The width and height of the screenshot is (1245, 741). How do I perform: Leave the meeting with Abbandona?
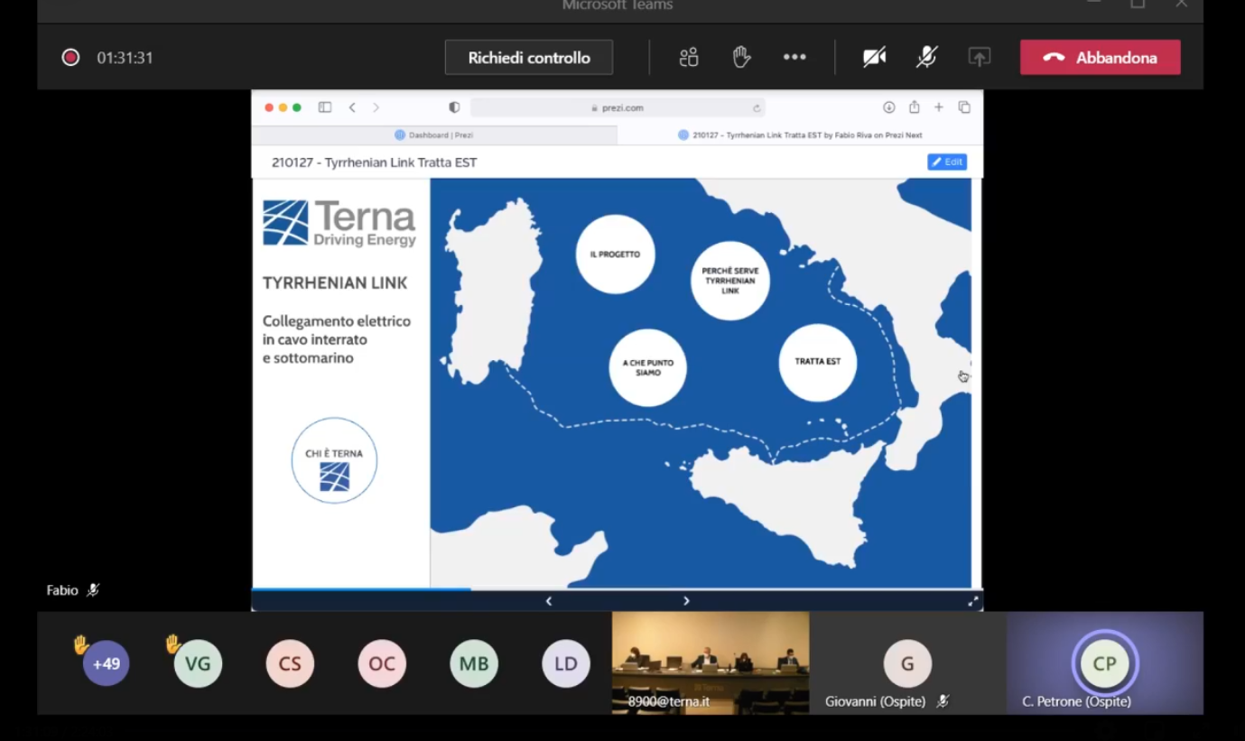pos(1100,58)
